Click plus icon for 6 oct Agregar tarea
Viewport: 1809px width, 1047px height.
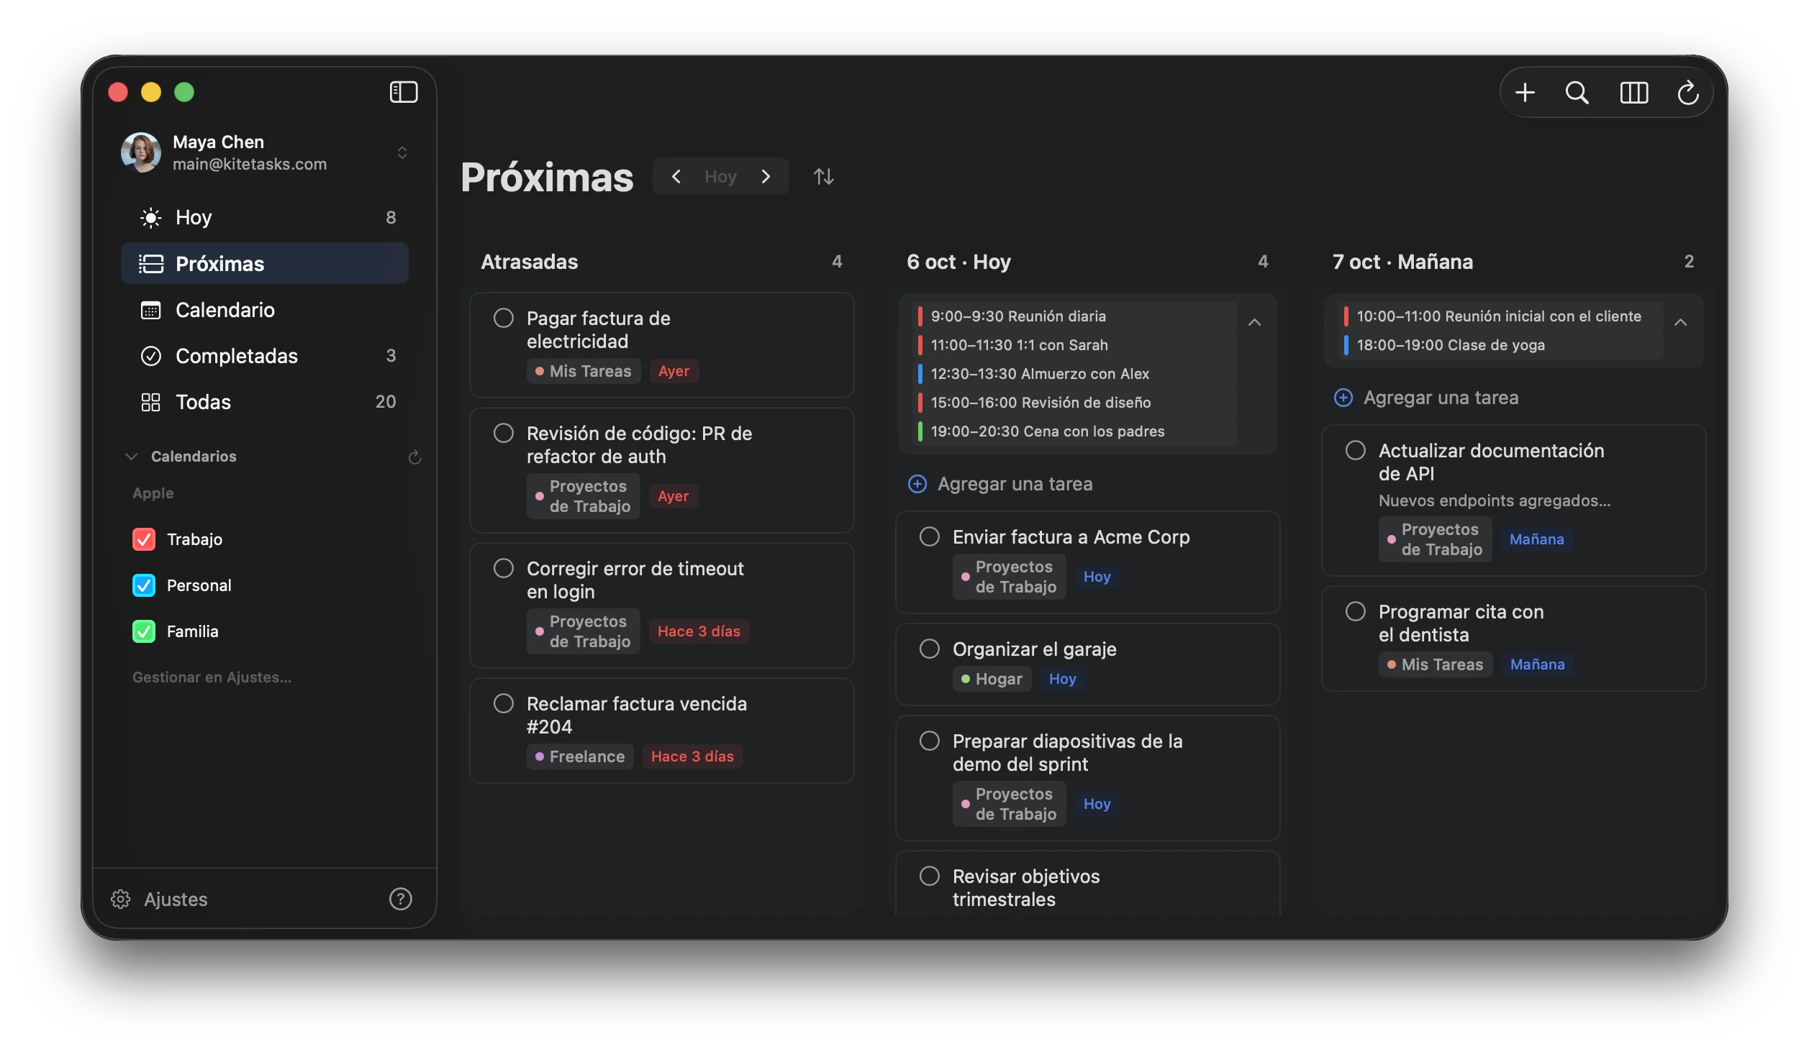click(x=917, y=484)
